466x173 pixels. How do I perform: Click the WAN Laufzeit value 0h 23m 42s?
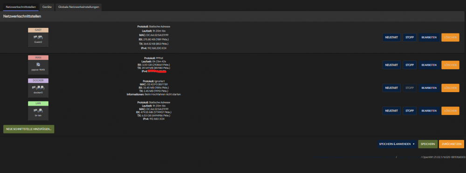click(159, 61)
